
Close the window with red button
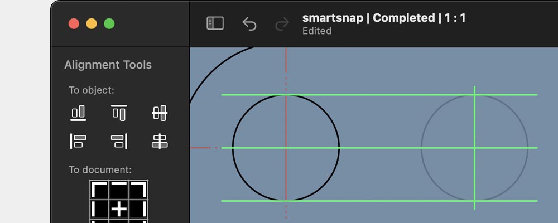74,24
